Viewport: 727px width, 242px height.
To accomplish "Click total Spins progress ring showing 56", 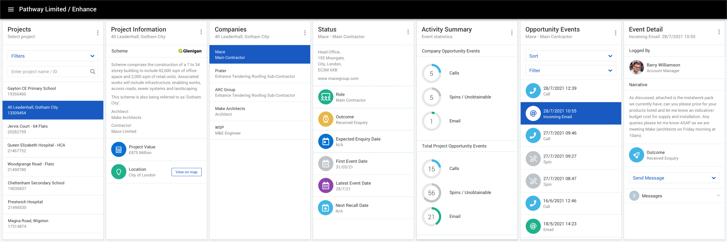I will [x=431, y=193].
